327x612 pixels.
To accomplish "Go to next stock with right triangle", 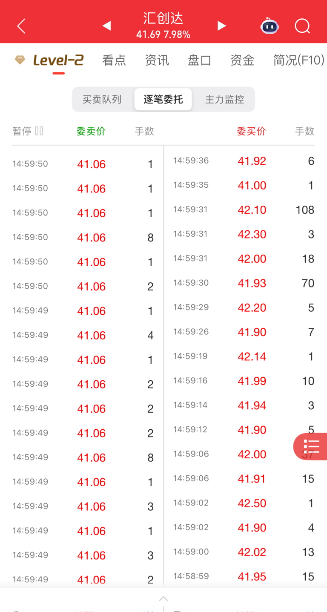I will click(221, 26).
